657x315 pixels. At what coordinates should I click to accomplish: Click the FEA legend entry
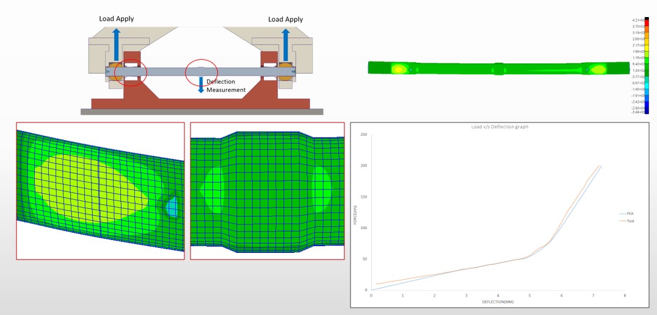630,214
